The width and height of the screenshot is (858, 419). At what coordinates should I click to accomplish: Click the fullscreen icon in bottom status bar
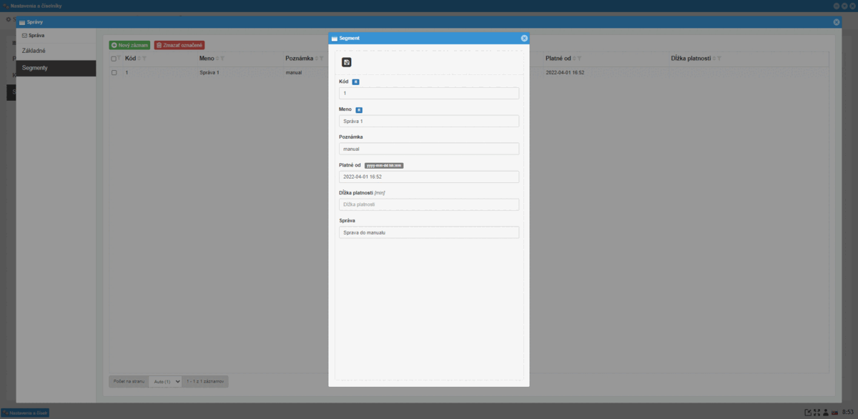point(817,413)
